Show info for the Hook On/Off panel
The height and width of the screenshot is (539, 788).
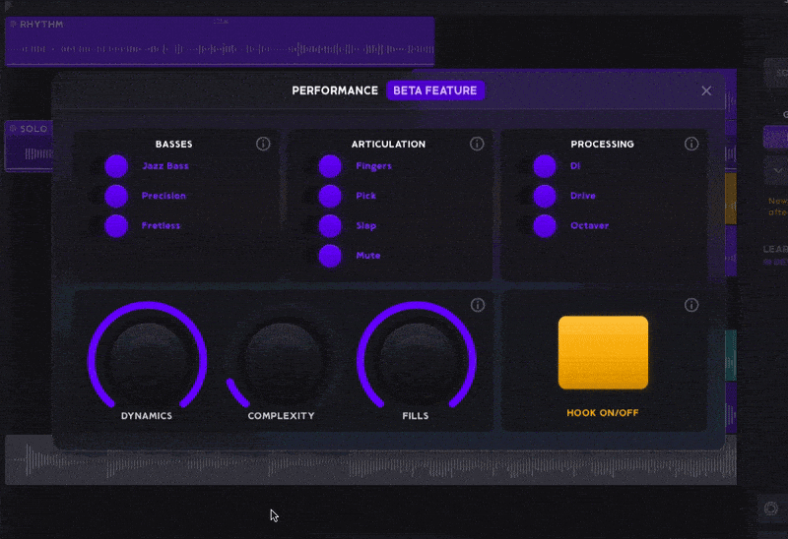tap(691, 305)
